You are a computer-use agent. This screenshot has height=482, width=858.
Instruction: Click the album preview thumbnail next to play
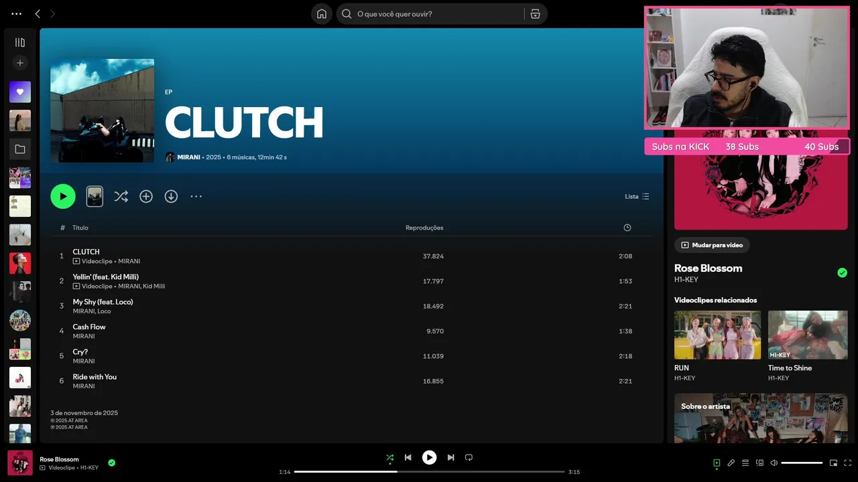95,196
